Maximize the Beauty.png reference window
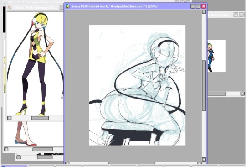 click(x=241, y=15)
